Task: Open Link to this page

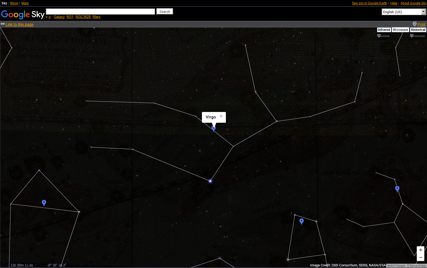Action: [20, 24]
